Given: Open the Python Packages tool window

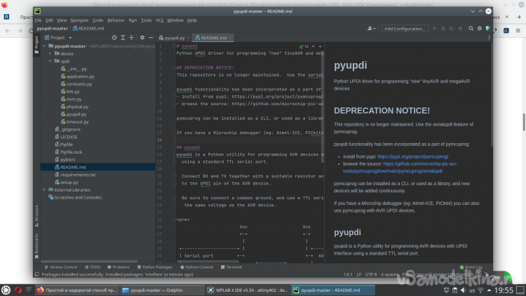Looking at the screenshot, I should 154,267.
